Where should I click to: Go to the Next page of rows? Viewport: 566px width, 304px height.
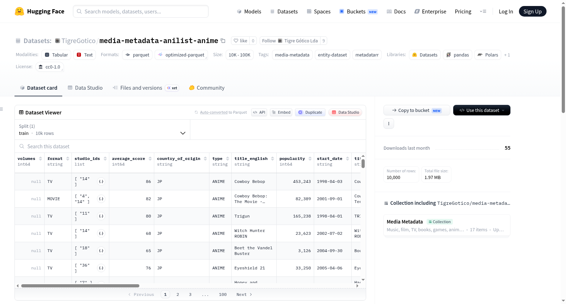(244, 294)
